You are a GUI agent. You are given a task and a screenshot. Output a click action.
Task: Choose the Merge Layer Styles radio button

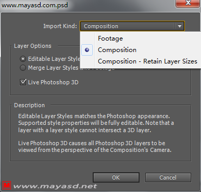coord(23,68)
